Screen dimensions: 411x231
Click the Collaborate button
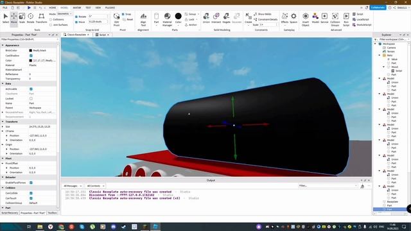(378, 8)
